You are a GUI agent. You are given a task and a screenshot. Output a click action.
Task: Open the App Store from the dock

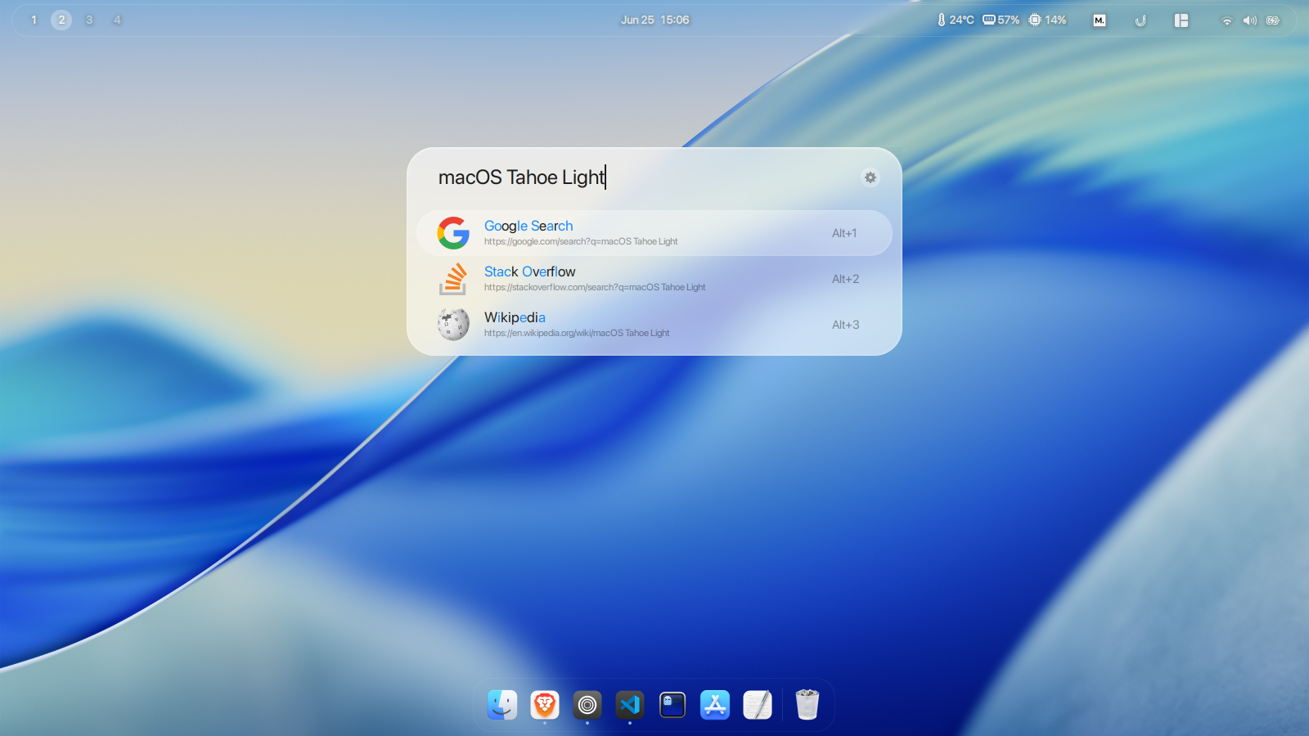[x=715, y=704]
